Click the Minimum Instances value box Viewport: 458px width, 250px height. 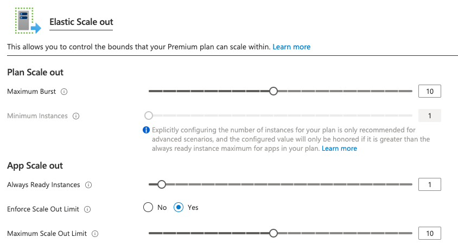point(430,116)
